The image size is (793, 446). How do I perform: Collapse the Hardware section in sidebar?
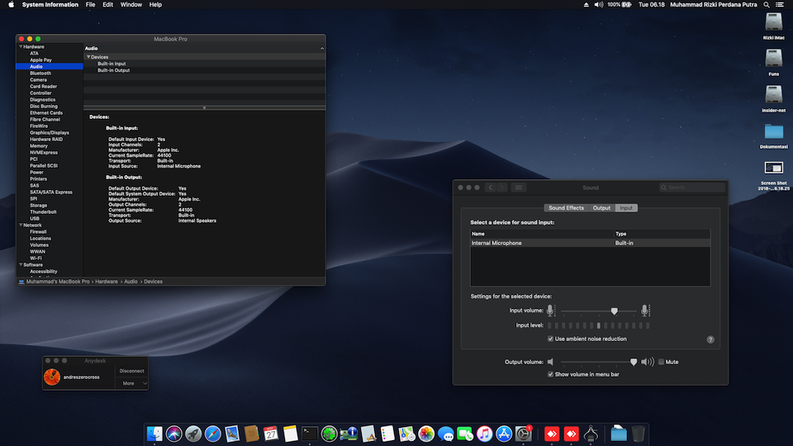(20, 47)
